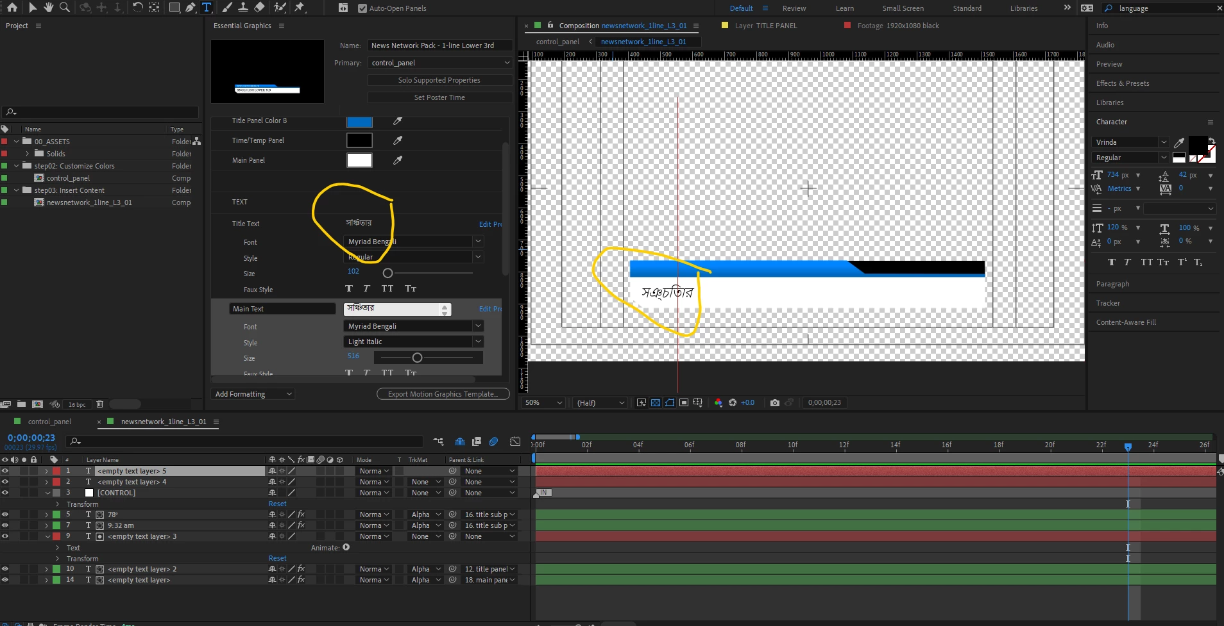1224x626 pixels.
Task: Toggle the Auto-Open Panels checkbox
Action: point(362,8)
